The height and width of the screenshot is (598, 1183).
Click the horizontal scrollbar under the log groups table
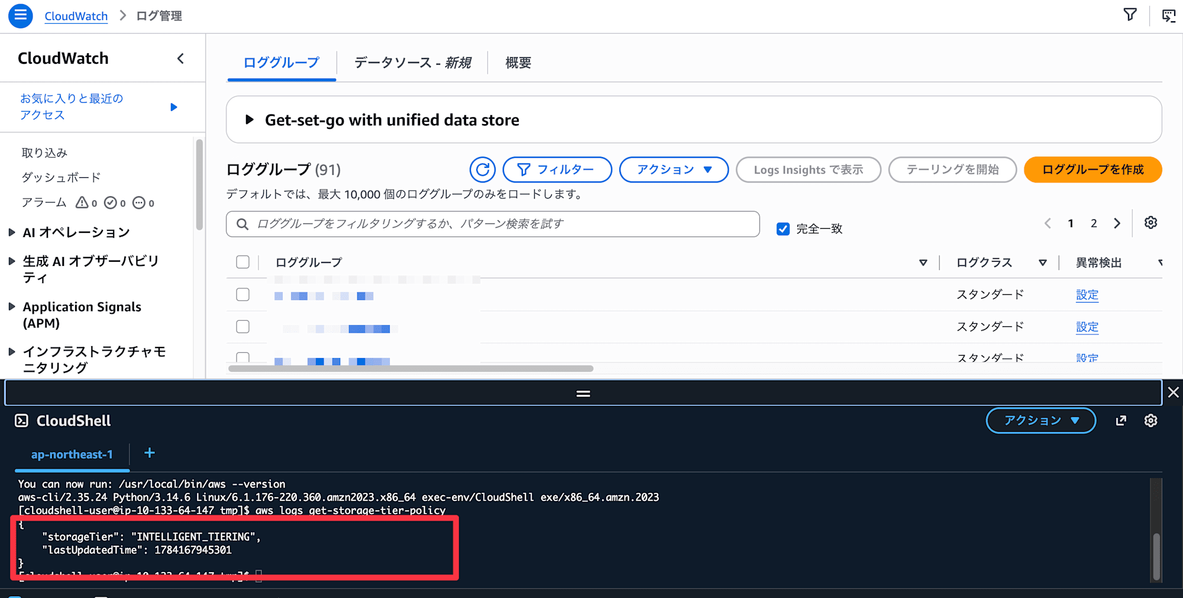411,368
